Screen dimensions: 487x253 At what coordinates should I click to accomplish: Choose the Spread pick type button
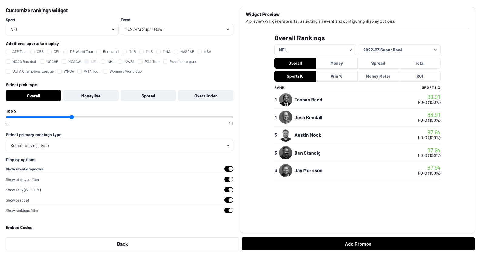[x=148, y=96]
